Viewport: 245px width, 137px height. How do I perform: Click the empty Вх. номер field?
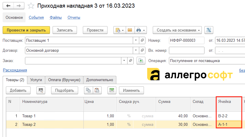pyautogui.click(x=187, y=50)
